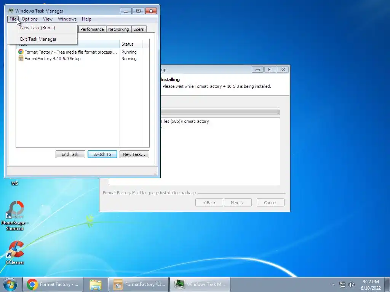Open the View menu
The height and width of the screenshot is (292, 390).
pos(48,19)
